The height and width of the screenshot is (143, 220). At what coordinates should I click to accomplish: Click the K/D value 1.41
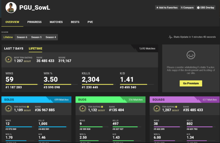pos(127,79)
